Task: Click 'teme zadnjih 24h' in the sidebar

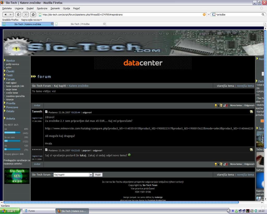Action: (15, 86)
